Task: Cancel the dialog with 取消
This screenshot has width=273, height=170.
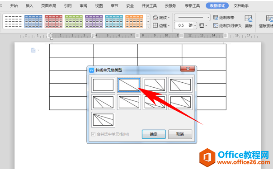Action: click(180, 134)
